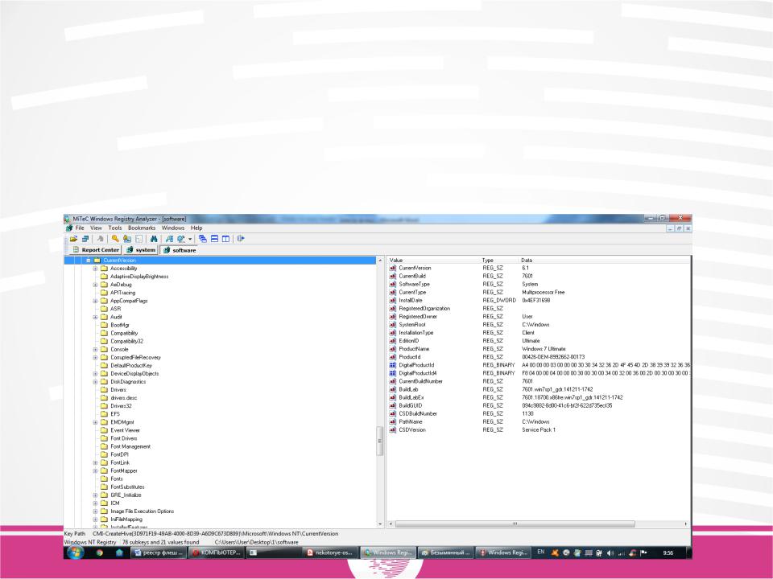The height and width of the screenshot is (579, 773).
Task: Click the taskbar clock showing 9:56
Action: [668, 553]
